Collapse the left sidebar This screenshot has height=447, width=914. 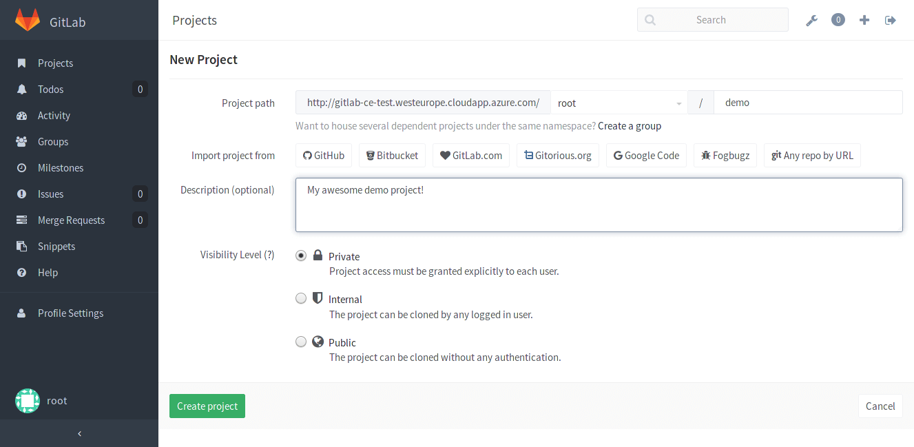pos(79,433)
